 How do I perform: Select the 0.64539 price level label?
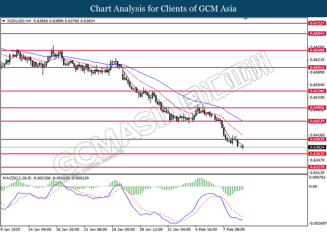click(x=317, y=121)
